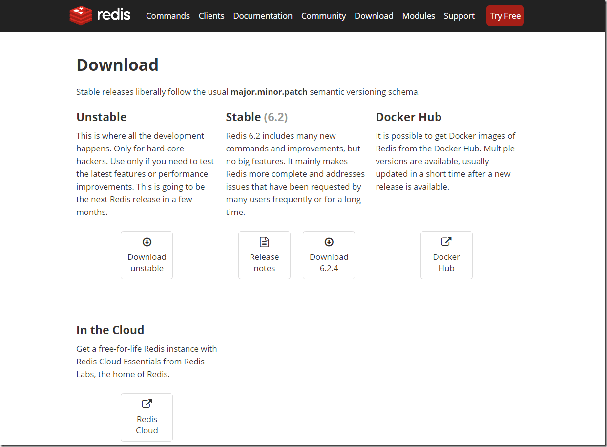Open Support in the top nav

click(459, 16)
